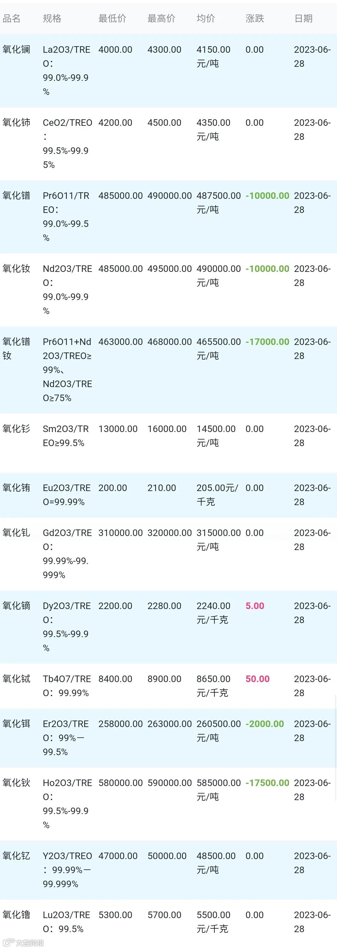
Task: Click the red 50.00 change for 氧化铽
Action: [257, 679]
